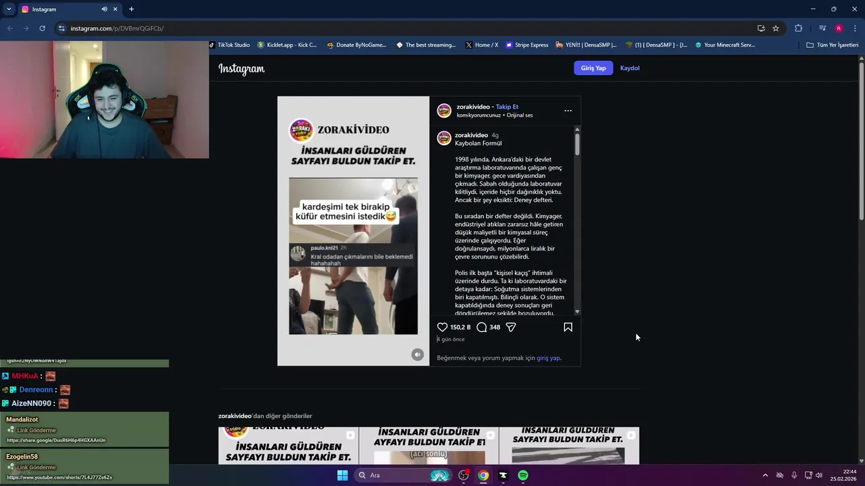
Task: Share the post with paper plane icon
Action: tap(511, 327)
